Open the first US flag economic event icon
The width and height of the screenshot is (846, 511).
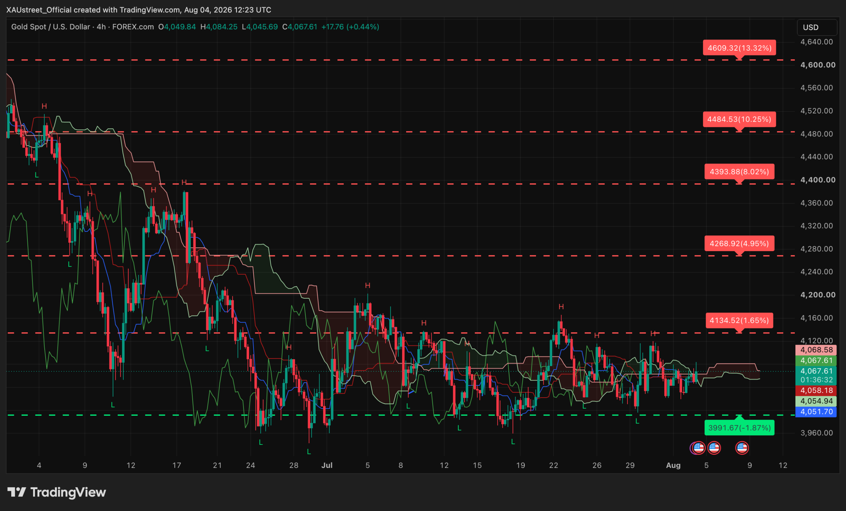tap(699, 448)
